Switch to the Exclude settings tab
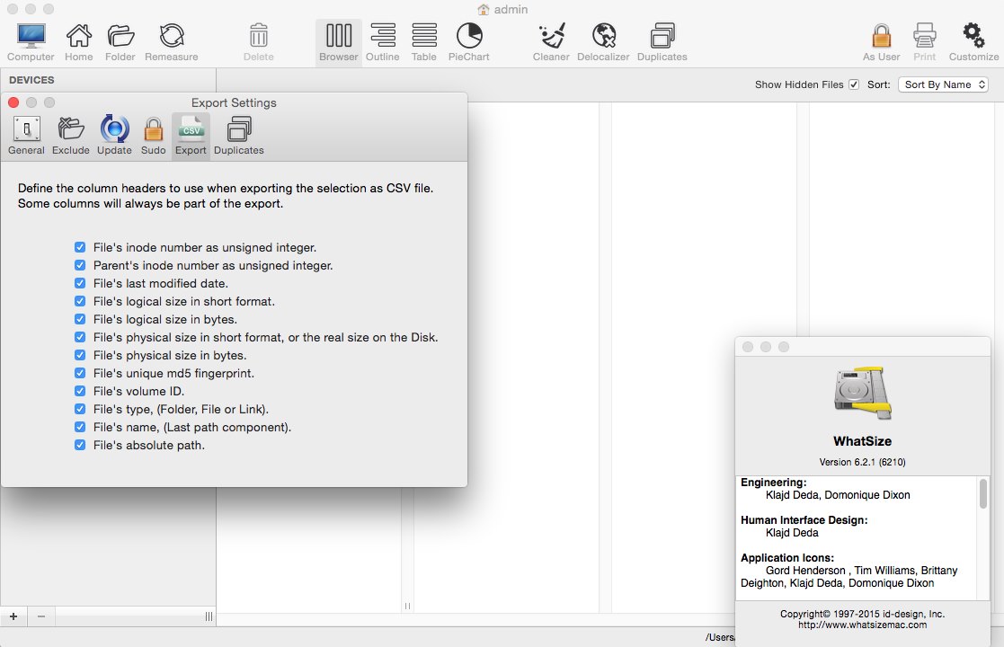The width and height of the screenshot is (1004, 647). click(x=70, y=137)
